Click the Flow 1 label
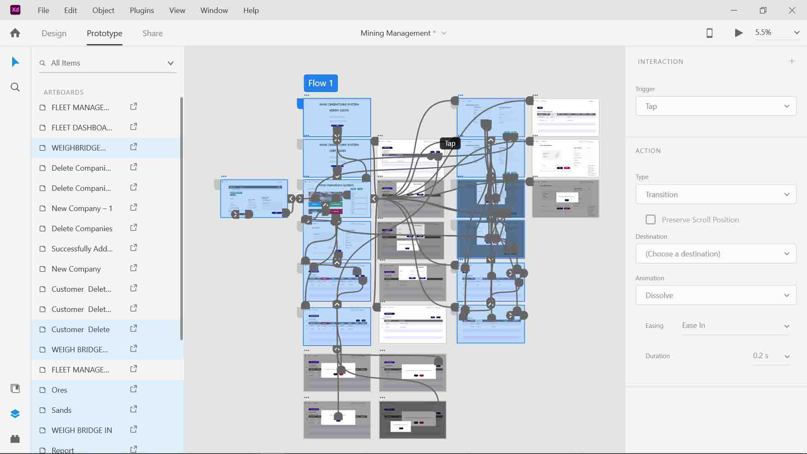Image resolution: width=807 pixels, height=454 pixels. 321,83
